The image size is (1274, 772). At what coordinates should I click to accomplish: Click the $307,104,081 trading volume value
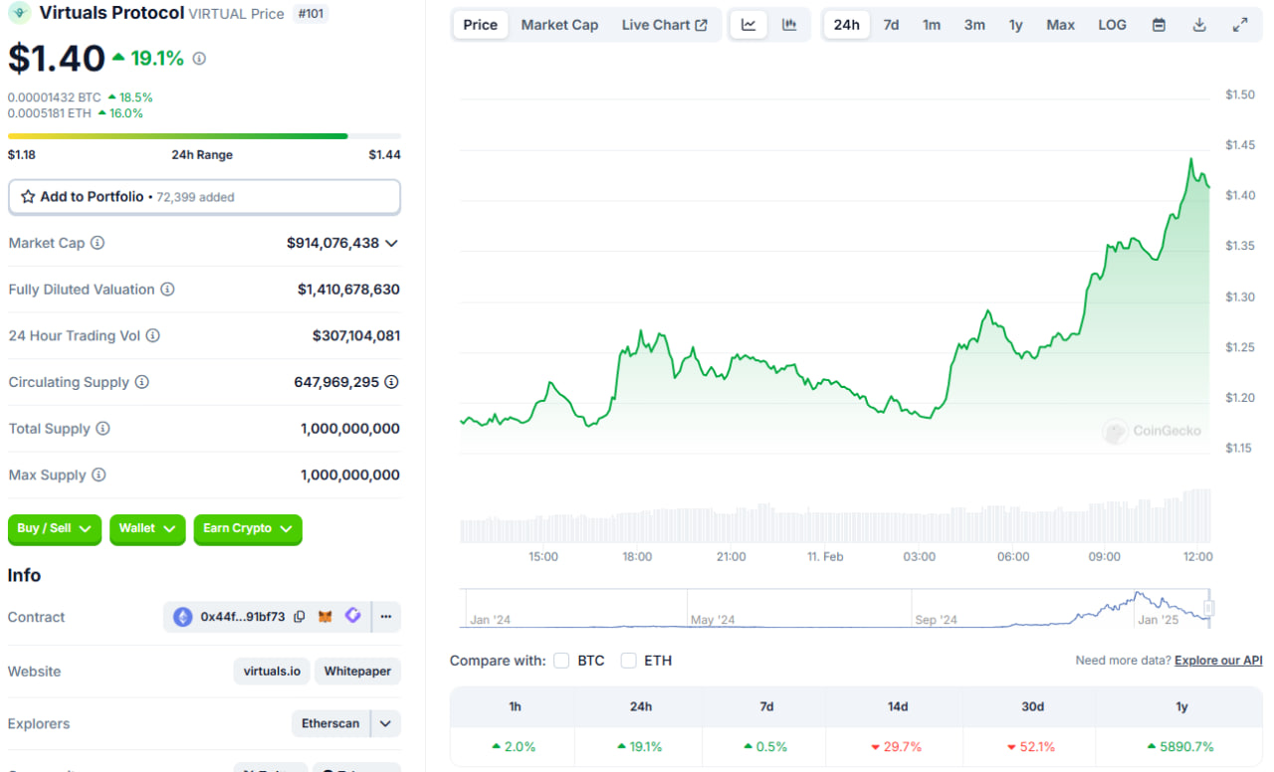[x=356, y=336]
